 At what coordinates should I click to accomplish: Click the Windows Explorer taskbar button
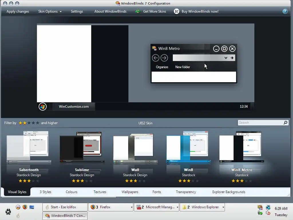tap(202, 207)
